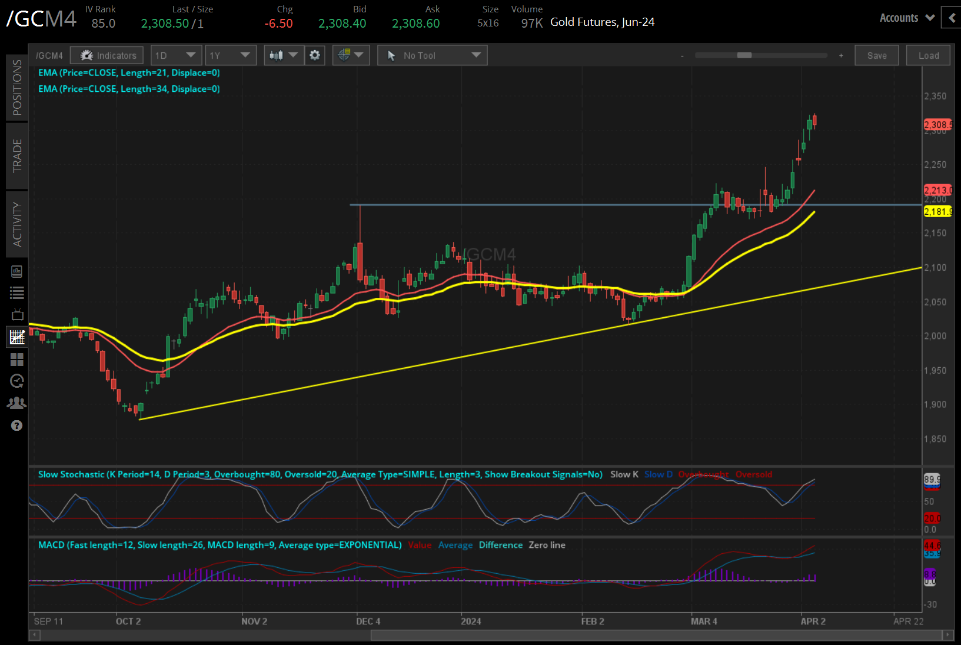Expand the Accounts dropdown
961x645 pixels.
906,18
